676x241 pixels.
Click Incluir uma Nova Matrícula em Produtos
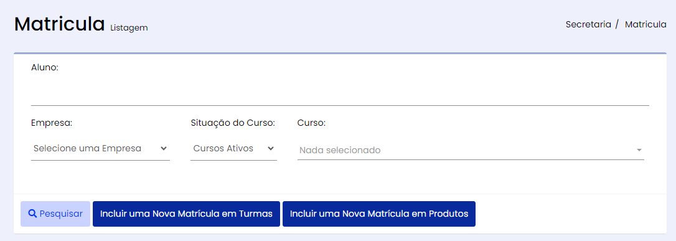379,214
